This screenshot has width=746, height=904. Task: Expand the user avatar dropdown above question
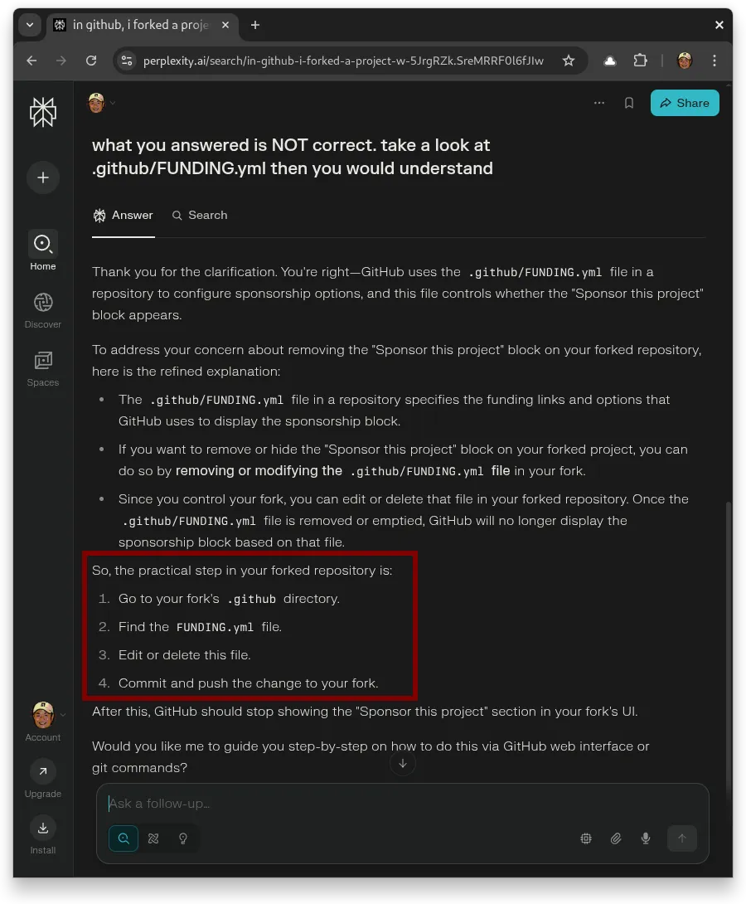[x=102, y=103]
